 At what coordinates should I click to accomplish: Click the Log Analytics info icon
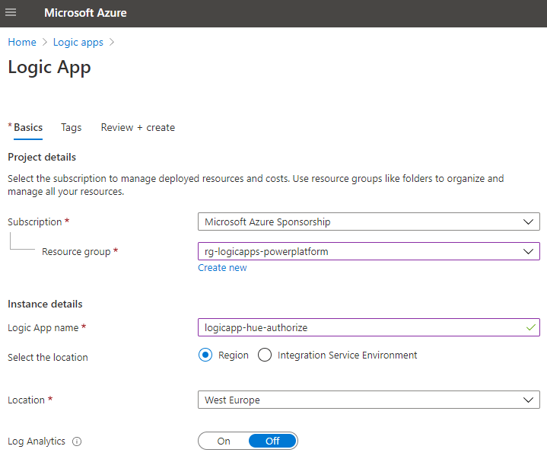pos(77,441)
